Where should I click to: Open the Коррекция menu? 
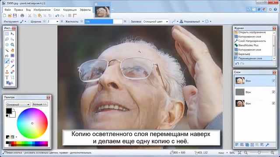click(x=70, y=10)
